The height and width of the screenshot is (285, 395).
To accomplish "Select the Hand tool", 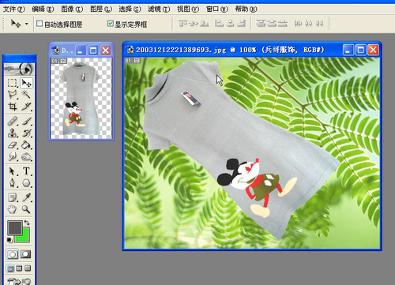I will point(12,209).
